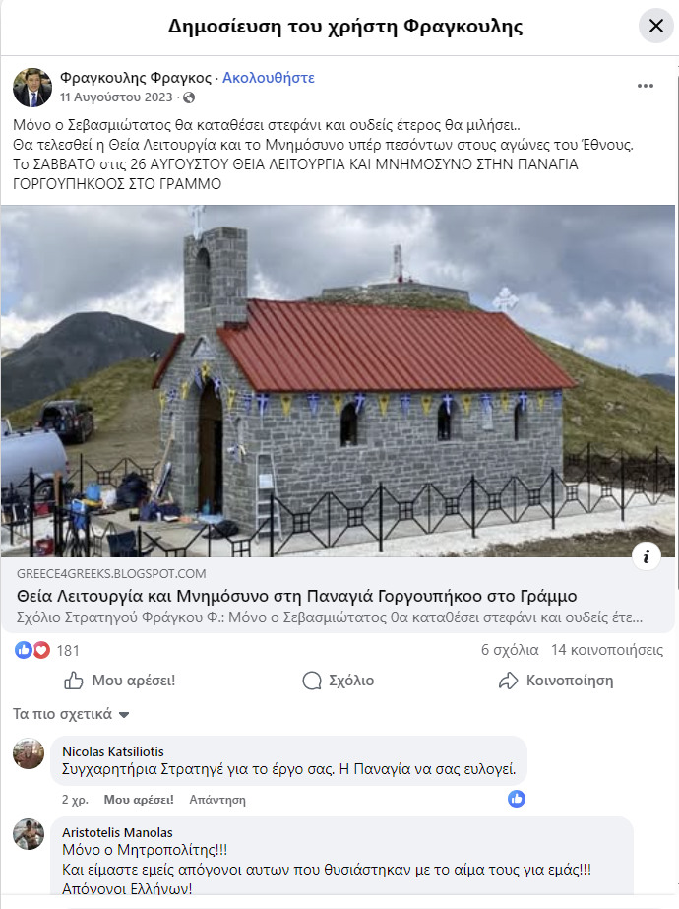The height and width of the screenshot is (909, 679).
Task: Open the church photo link preview
Action: click(x=339, y=381)
